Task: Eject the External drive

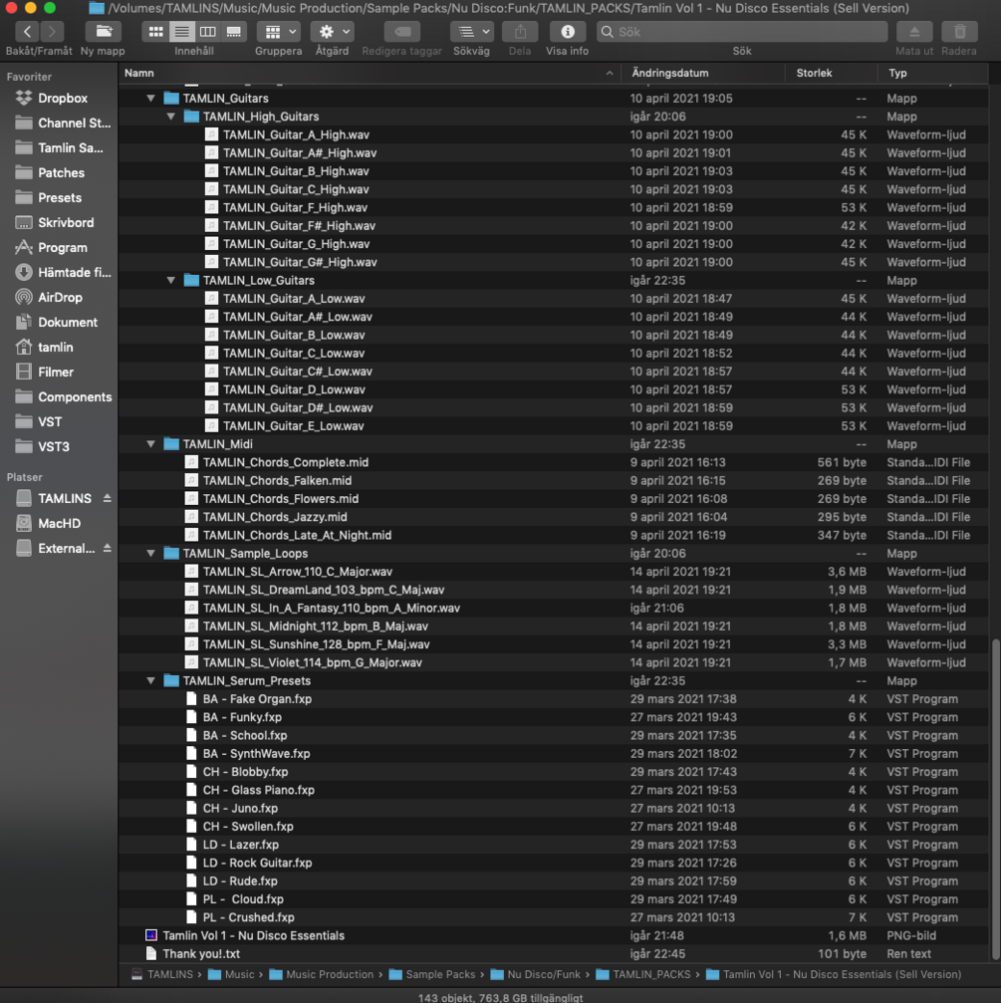Action: [107, 548]
